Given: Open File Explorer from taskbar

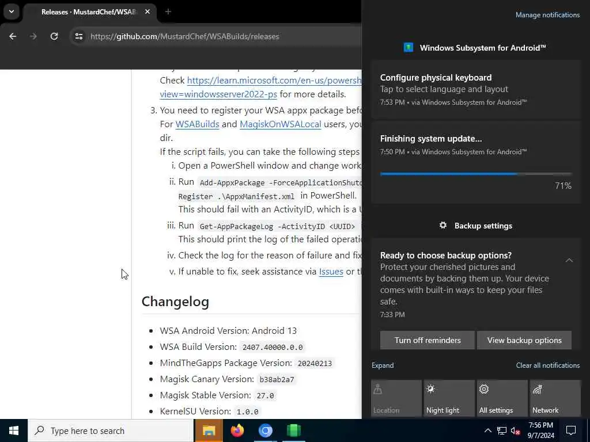Looking at the screenshot, I should tap(209, 430).
